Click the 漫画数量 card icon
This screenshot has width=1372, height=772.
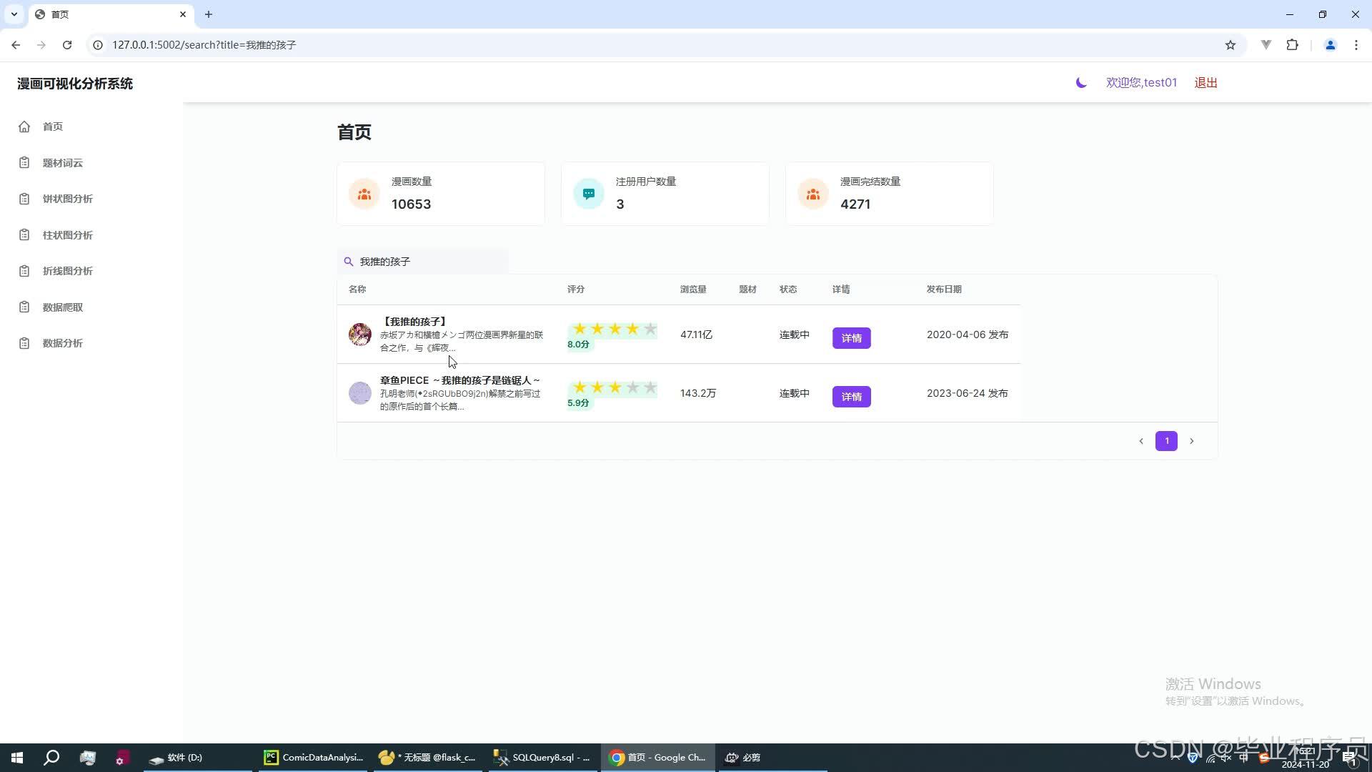click(x=364, y=194)
